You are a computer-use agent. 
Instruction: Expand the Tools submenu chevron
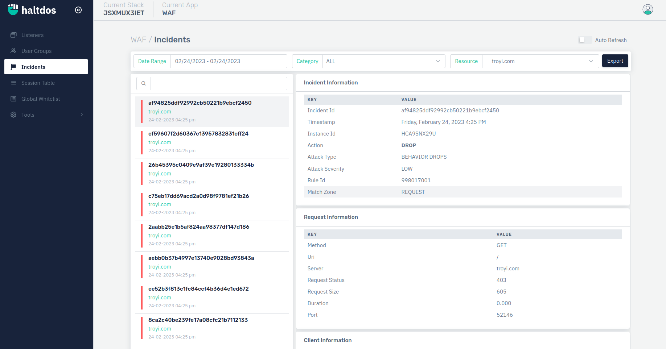[x=82, y=115]
